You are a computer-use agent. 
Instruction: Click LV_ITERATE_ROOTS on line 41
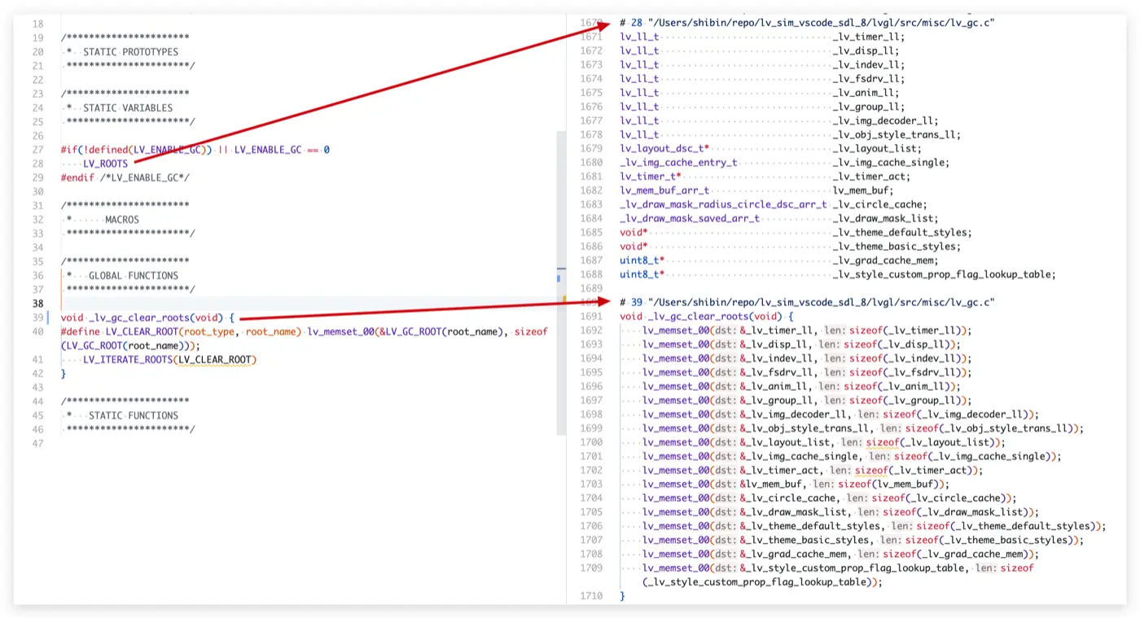coord(127,359)
